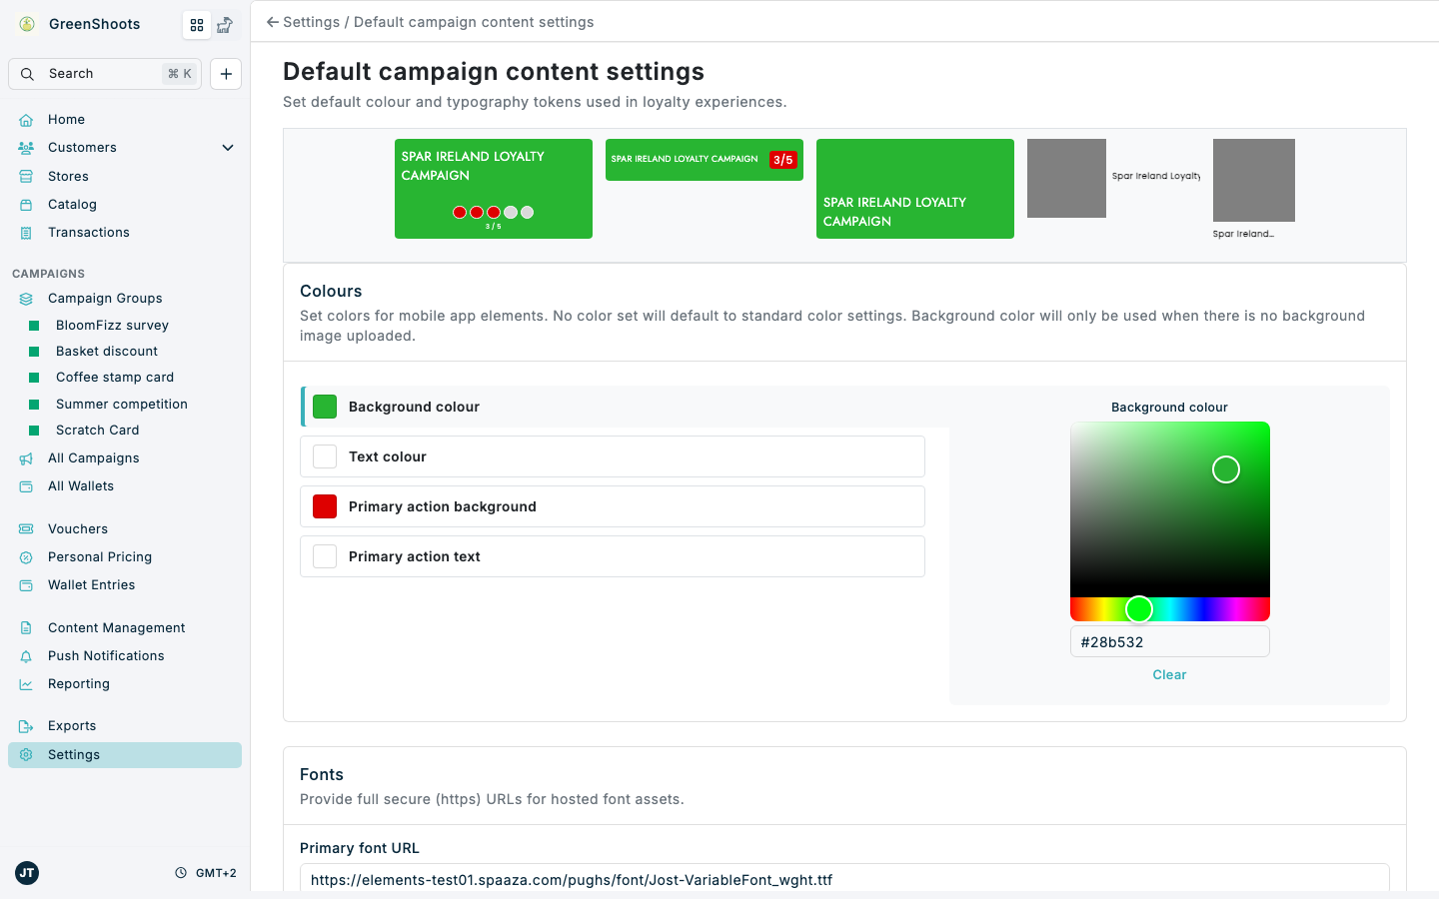The width and height of the screenshot is (1439, 899).
Task: Select the Primary action background row
Action: 613,506
